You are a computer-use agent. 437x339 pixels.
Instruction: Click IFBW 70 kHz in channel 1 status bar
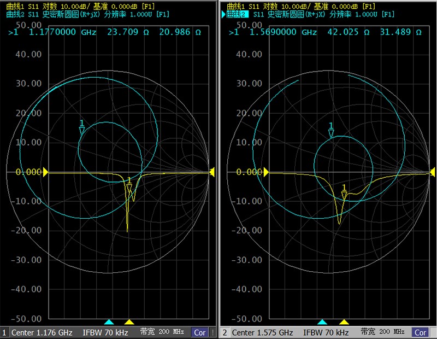[x=105, y=332]
